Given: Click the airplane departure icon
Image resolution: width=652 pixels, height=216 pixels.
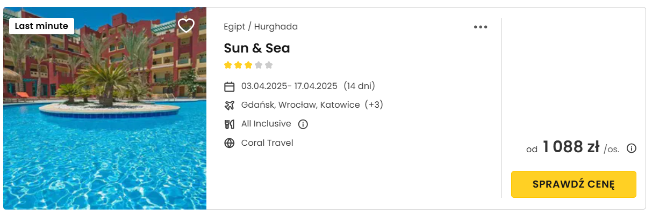Looking at the screenshot, I should (x=230, y=105).
